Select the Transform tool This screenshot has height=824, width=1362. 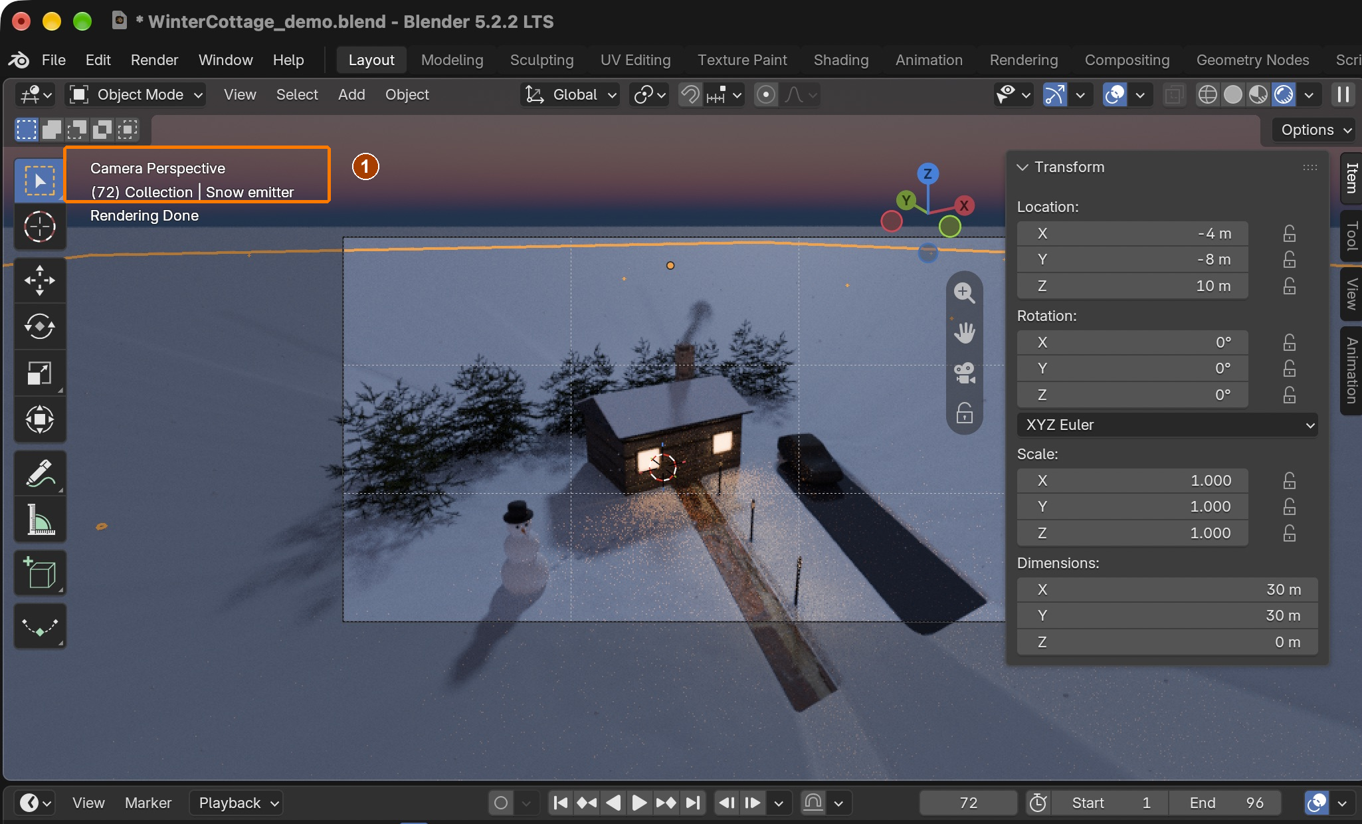click(x=40, y=419)
